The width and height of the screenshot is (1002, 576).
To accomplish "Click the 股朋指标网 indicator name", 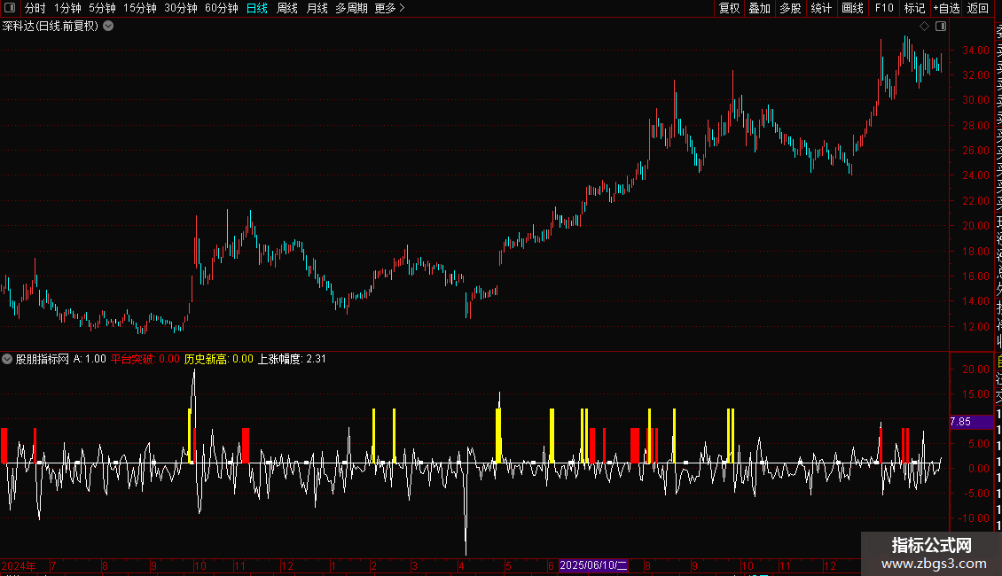I will pyautogui.click(x=43, y=359).
